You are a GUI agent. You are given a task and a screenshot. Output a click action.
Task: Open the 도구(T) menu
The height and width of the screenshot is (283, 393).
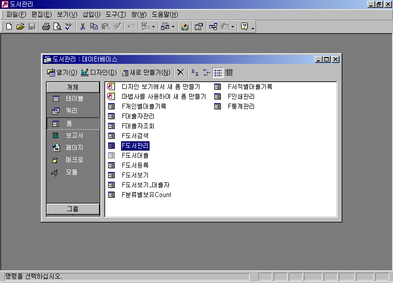pos(116,15)
